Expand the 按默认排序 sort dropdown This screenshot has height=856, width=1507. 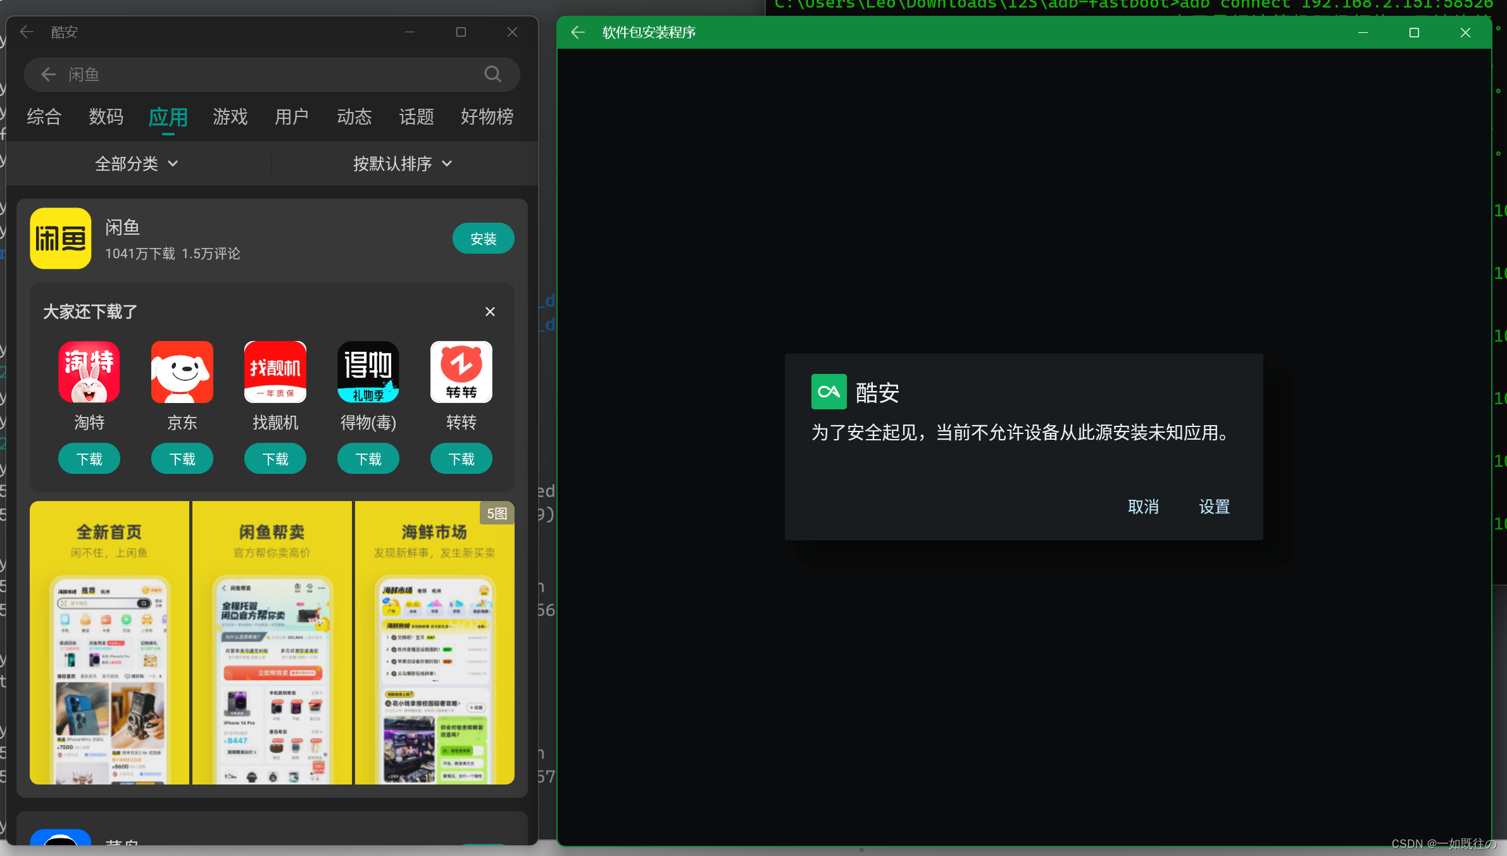pyautogui.click(x=403, y=164)
